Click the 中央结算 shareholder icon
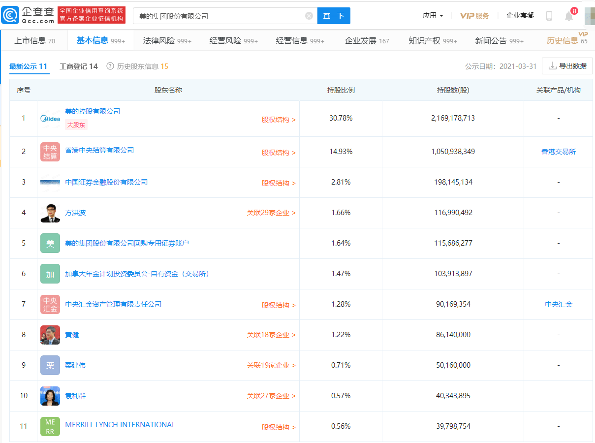This screenshot has width=595, height=443. coord(50,152)
